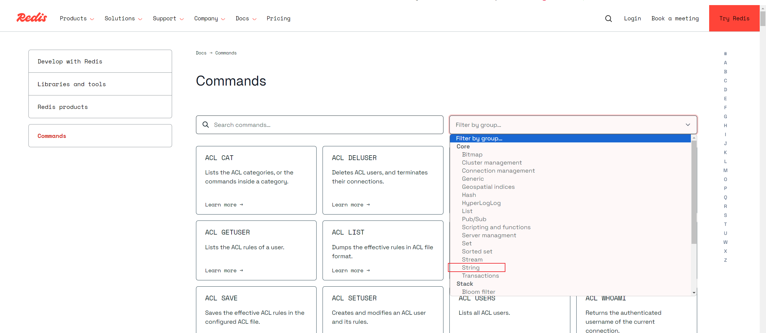Viewport: 766px width, 333px height.
Task: Click dropdown list scroll-down arrow
Action: (694, 293)
